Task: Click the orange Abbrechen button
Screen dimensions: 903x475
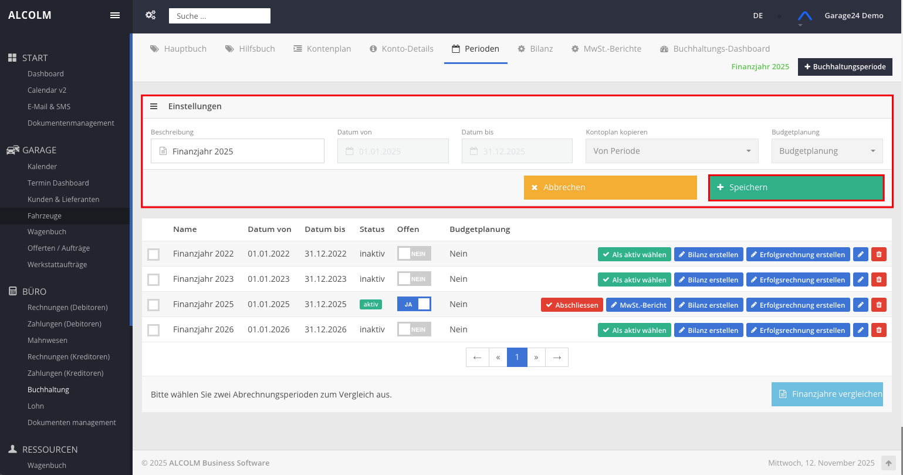Action: pyautogui.click(x=610, y=187)
